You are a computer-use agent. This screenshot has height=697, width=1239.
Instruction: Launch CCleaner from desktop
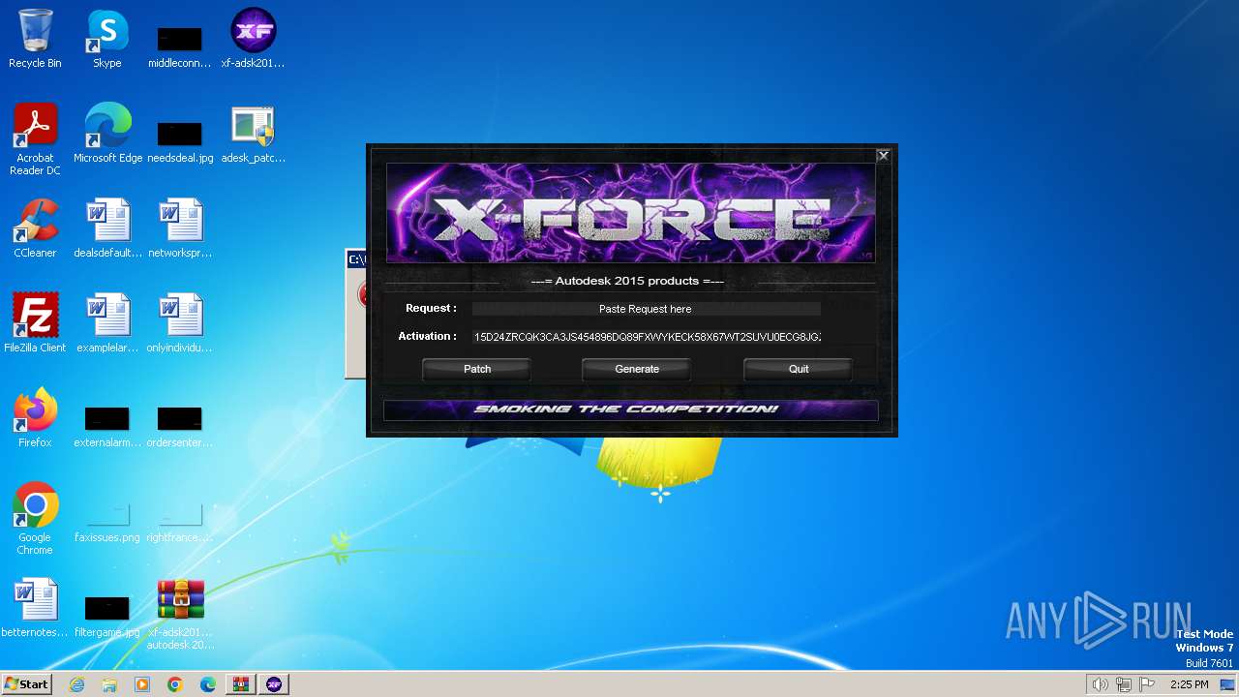click(35, 228)
